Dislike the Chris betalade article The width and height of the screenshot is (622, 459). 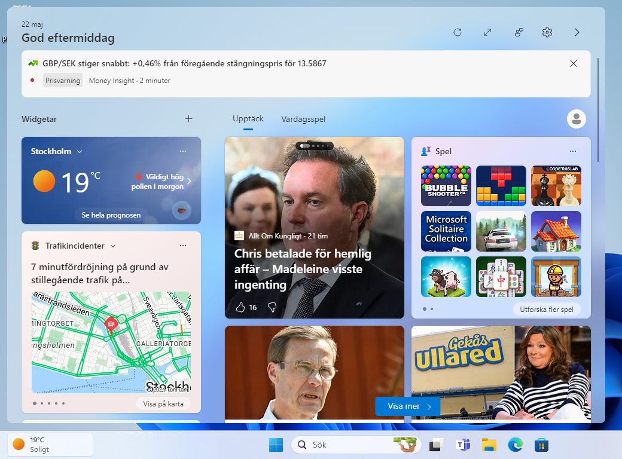(272, 307)
